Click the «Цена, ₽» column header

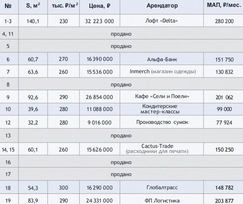pos(100,6)
